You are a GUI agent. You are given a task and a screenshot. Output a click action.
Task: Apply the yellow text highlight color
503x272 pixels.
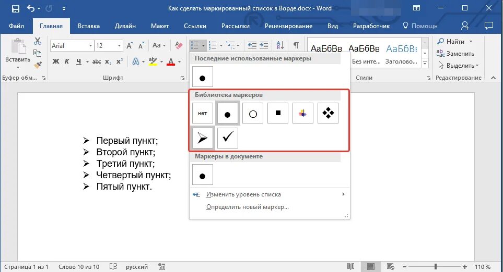click(x=153, y=61)
